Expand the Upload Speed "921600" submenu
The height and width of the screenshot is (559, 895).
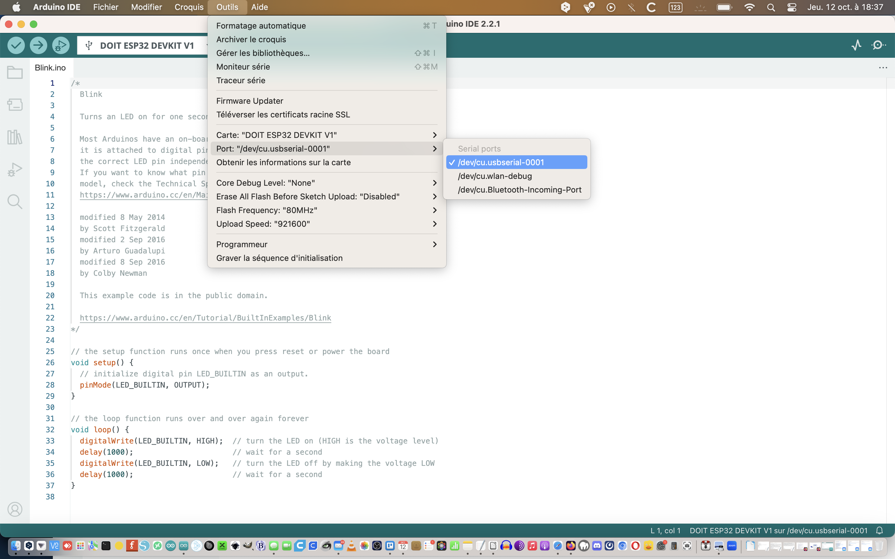(x=326, y=224)
